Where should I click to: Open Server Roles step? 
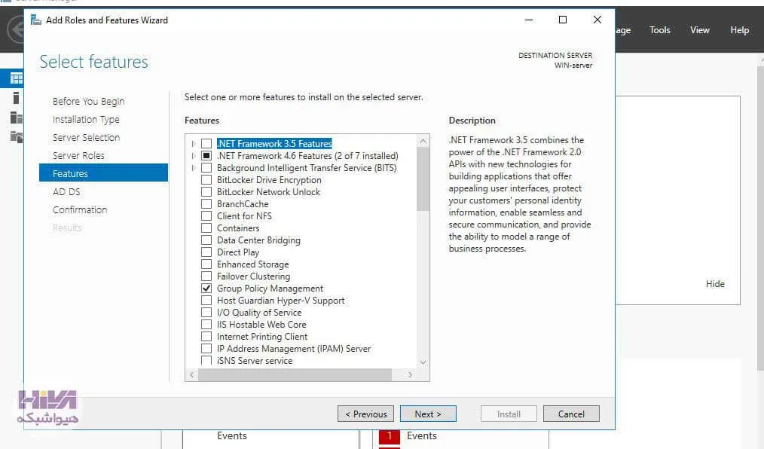coord(78,155)
